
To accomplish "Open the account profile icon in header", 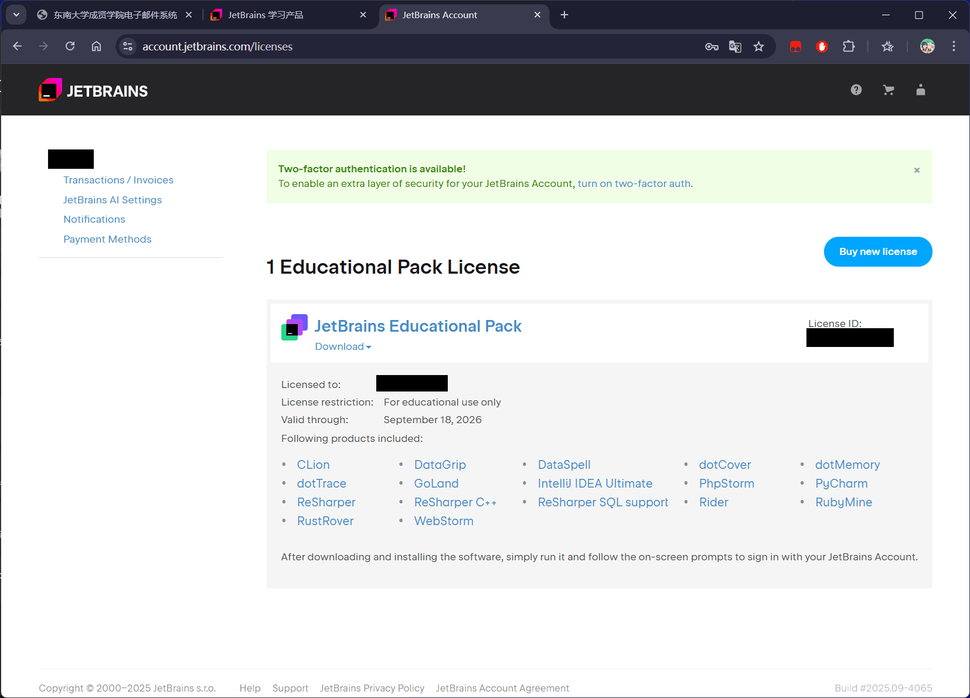I will pos(921,90).
